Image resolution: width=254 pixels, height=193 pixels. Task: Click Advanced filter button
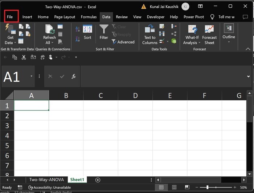tap(123, 42)
